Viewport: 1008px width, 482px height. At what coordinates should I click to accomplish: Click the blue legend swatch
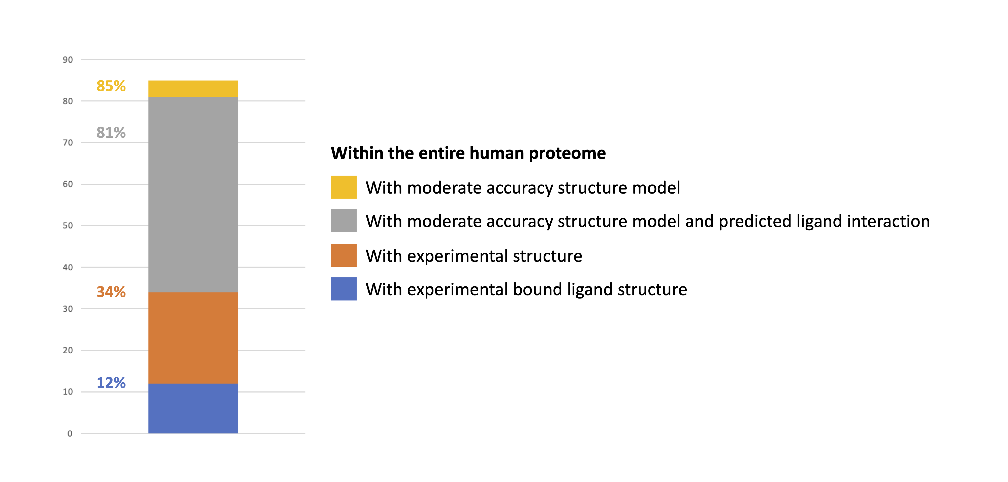[343, 289]
